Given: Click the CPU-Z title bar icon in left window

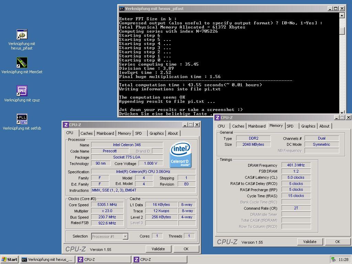Looking at the screenshot, I should point(66,125).
